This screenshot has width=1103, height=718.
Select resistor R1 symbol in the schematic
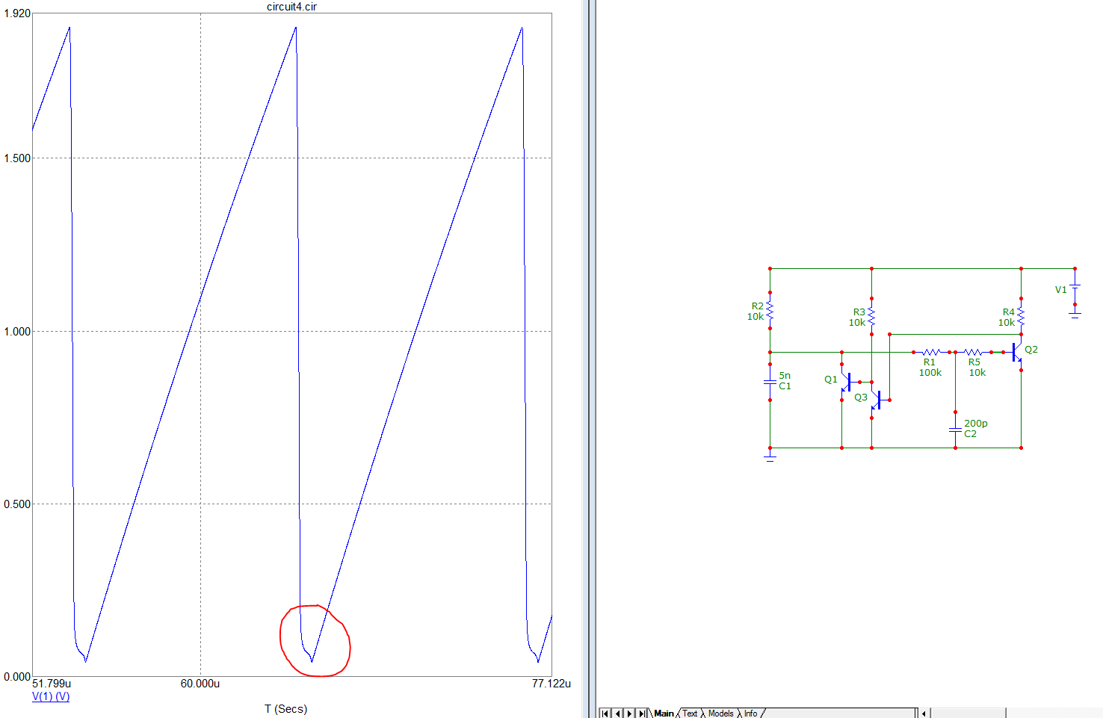[x=931, y=352]
